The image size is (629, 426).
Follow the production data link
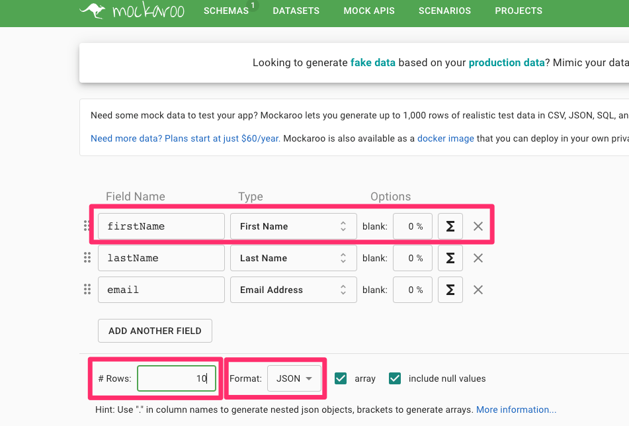[x=507, y=63]
